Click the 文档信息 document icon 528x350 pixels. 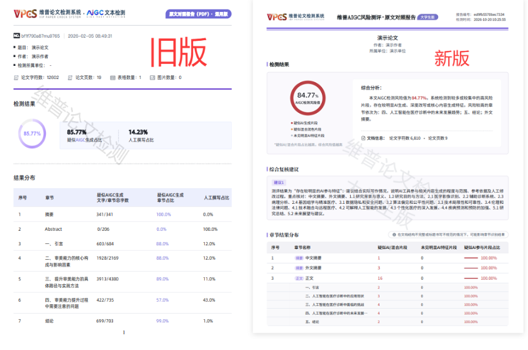tap(363, 138)
